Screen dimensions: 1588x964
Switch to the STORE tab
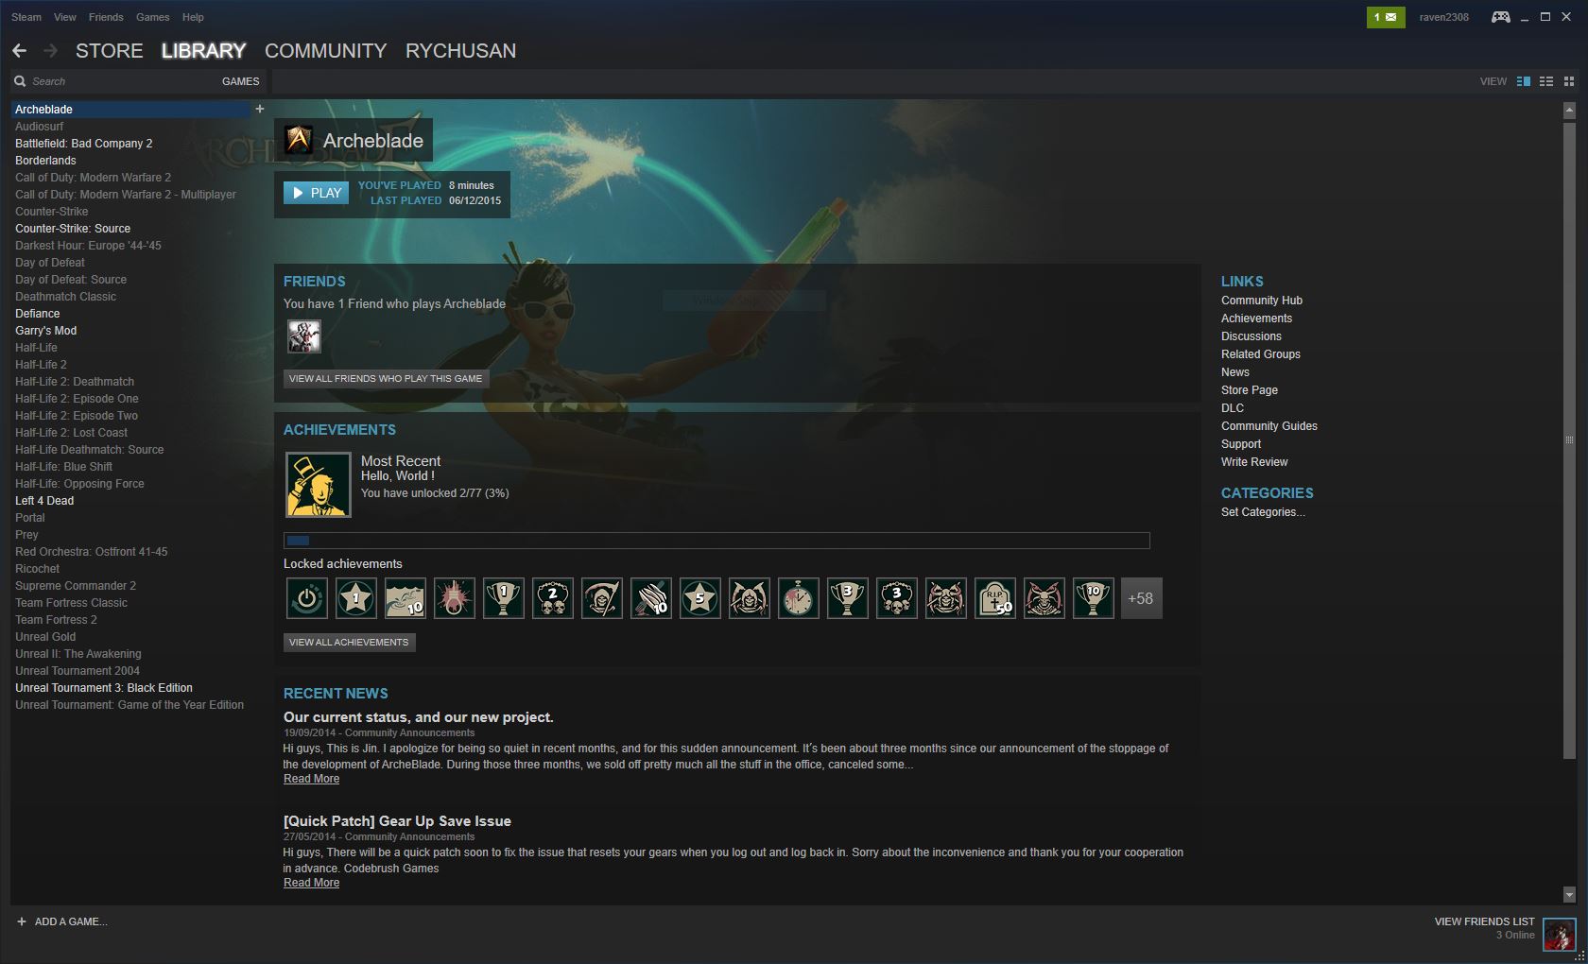110,51
